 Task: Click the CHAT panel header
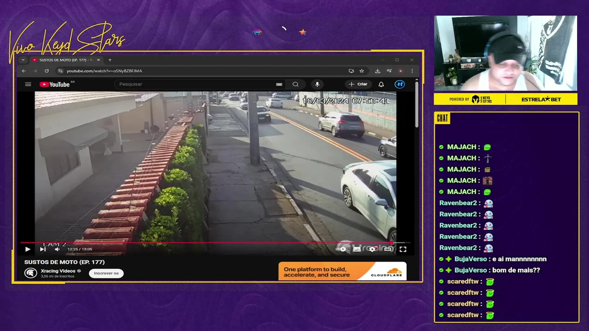click(442, 119)
